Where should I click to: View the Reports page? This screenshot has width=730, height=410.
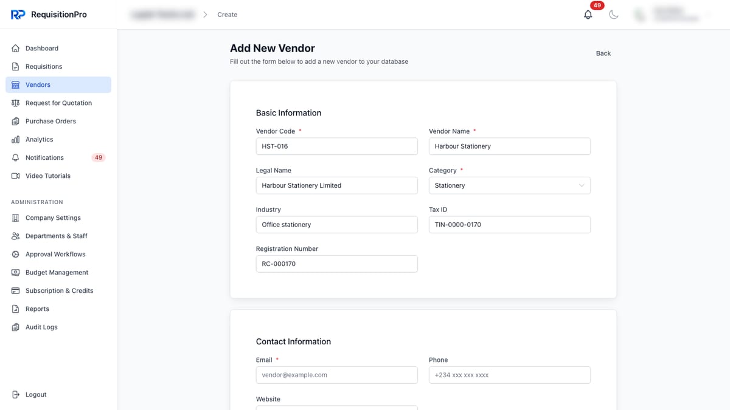(58, 309)
